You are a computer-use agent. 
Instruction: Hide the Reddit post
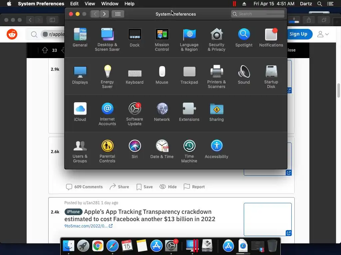(x=168, y=187)
